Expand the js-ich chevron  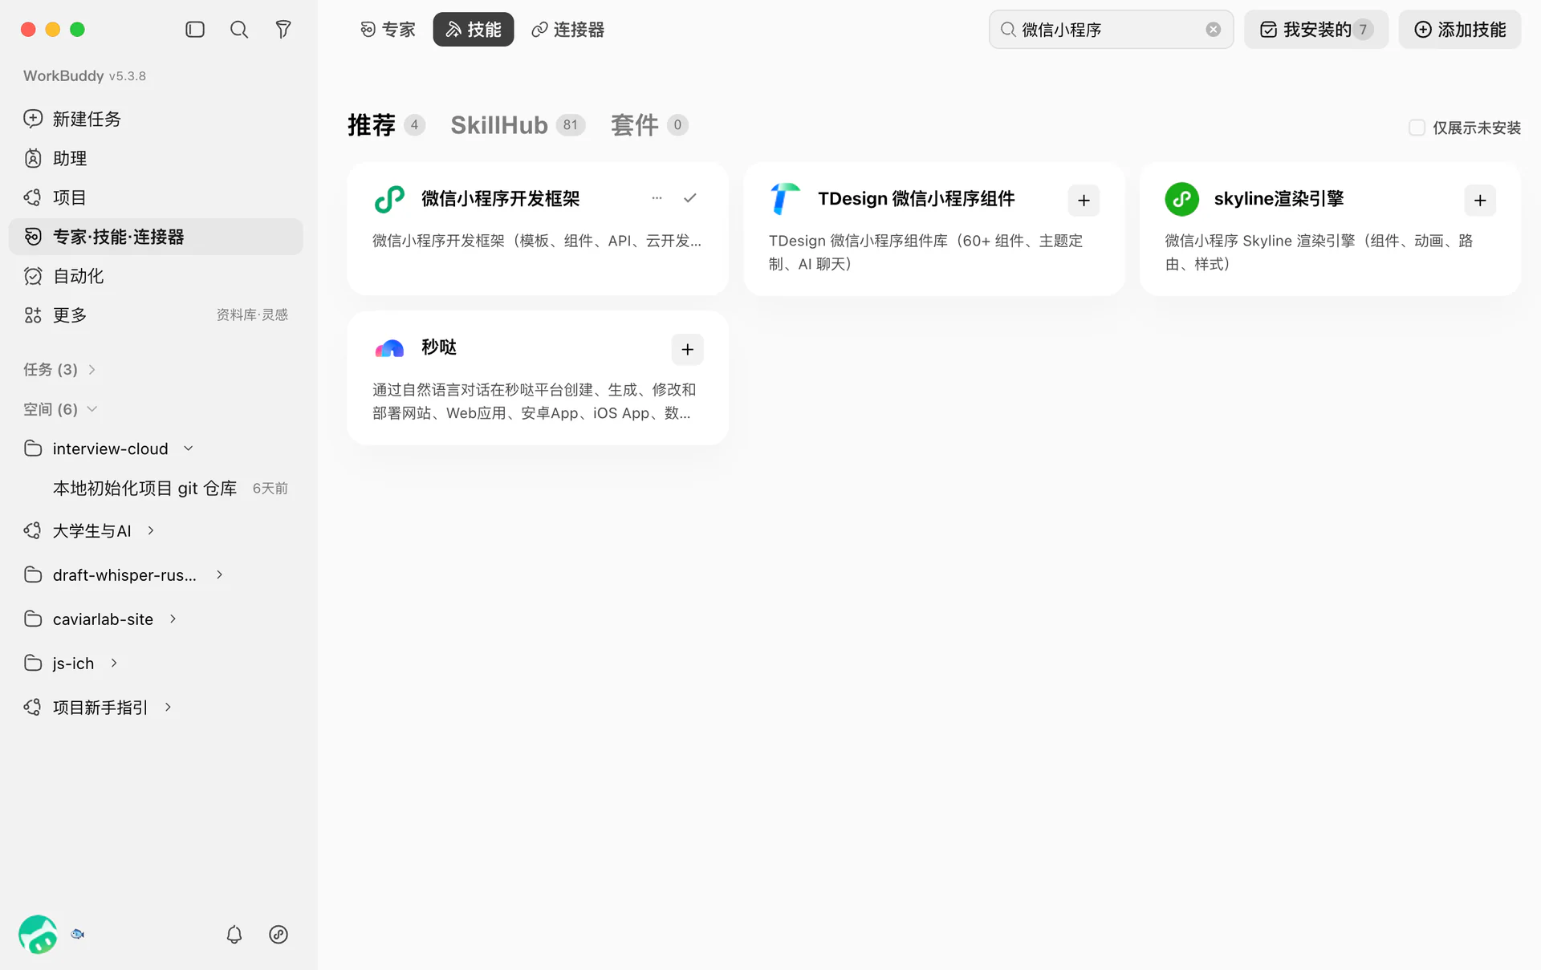pos(114,663)
